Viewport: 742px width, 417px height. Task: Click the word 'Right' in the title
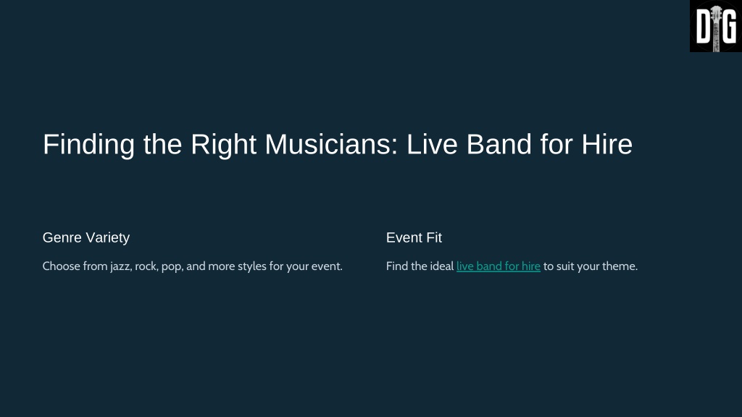point(223,144)
